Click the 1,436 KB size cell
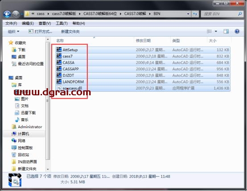The height and width of the screenshot is (191, 247). pyautogui.click(x=222, y=88)
